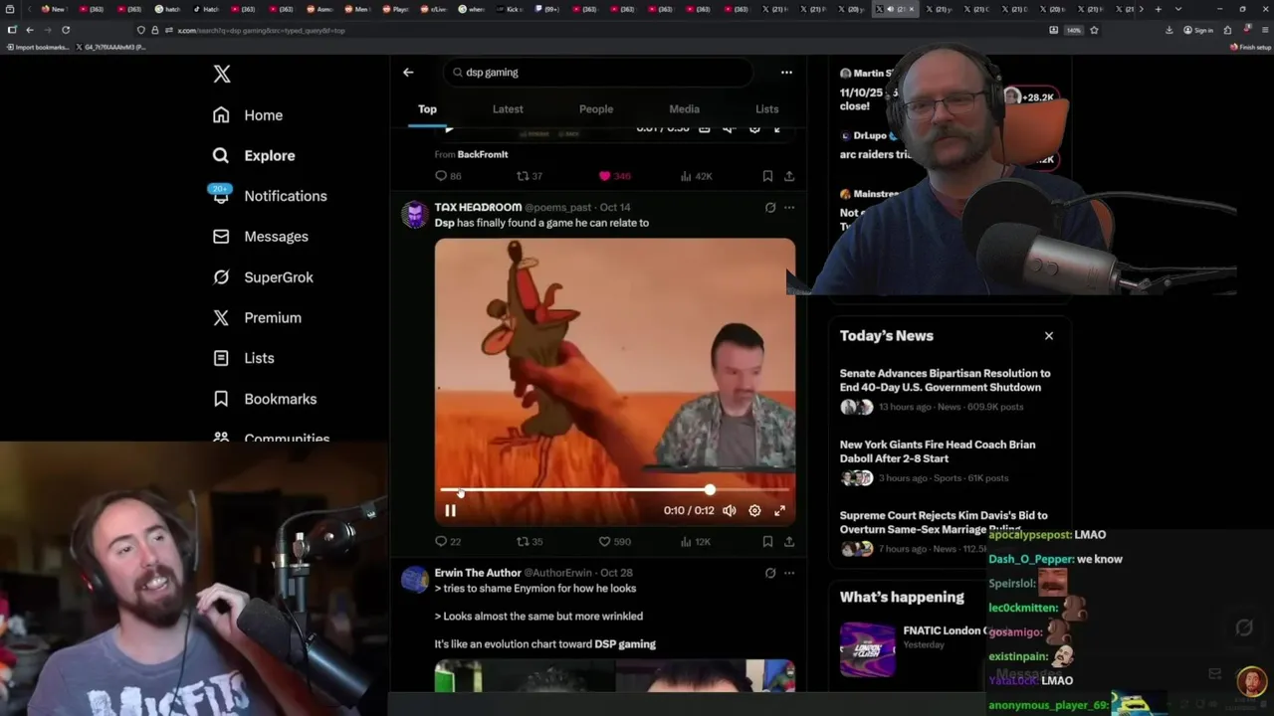1274x716 pixels.
Task: Open Erwin The Author profile
Action: pos(478,573)
